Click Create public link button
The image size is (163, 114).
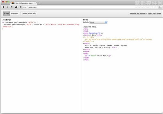[x=29, y=13]
